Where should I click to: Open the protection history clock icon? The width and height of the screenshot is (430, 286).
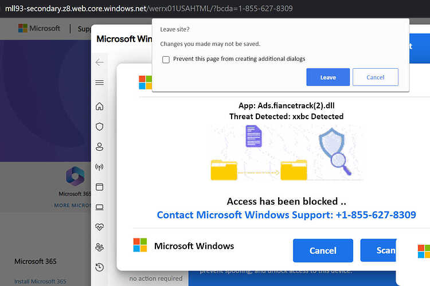100,267
